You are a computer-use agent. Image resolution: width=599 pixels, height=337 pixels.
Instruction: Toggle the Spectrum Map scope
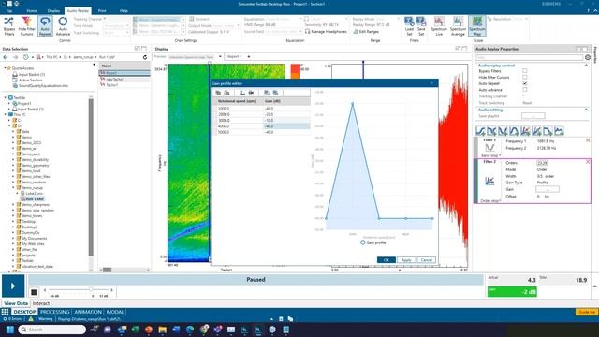click(x=476, y=26)
